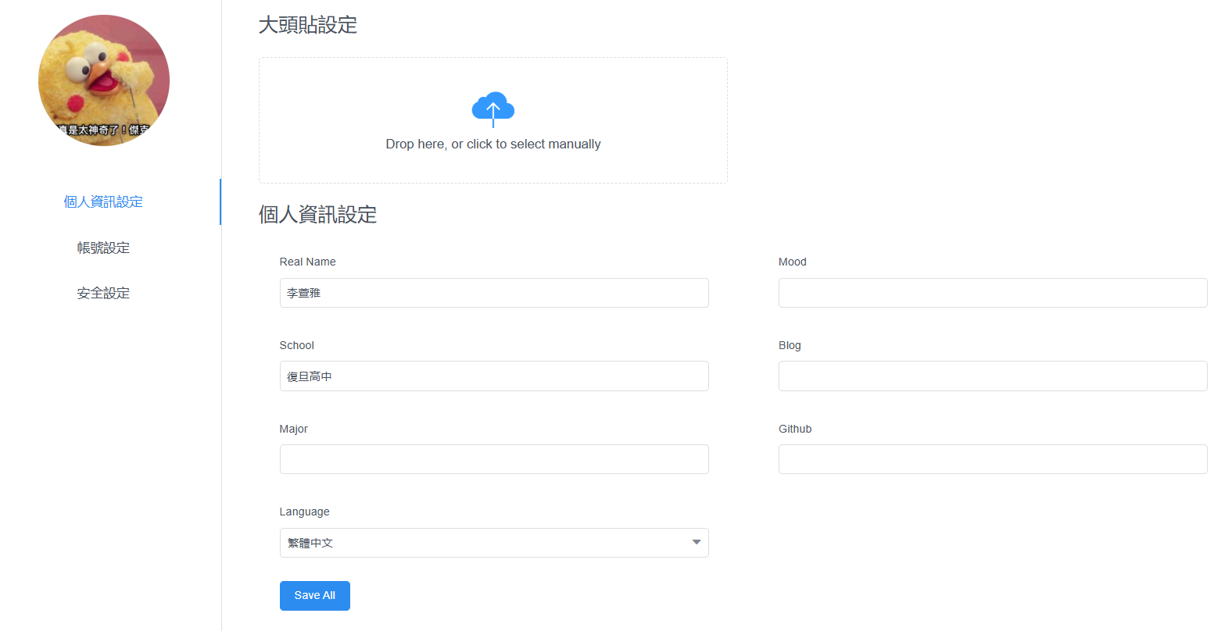This screenshot has height=631, width=1232.
Task: Click 'Drop here, or click to select manually' text
Action: coord(492,144)
